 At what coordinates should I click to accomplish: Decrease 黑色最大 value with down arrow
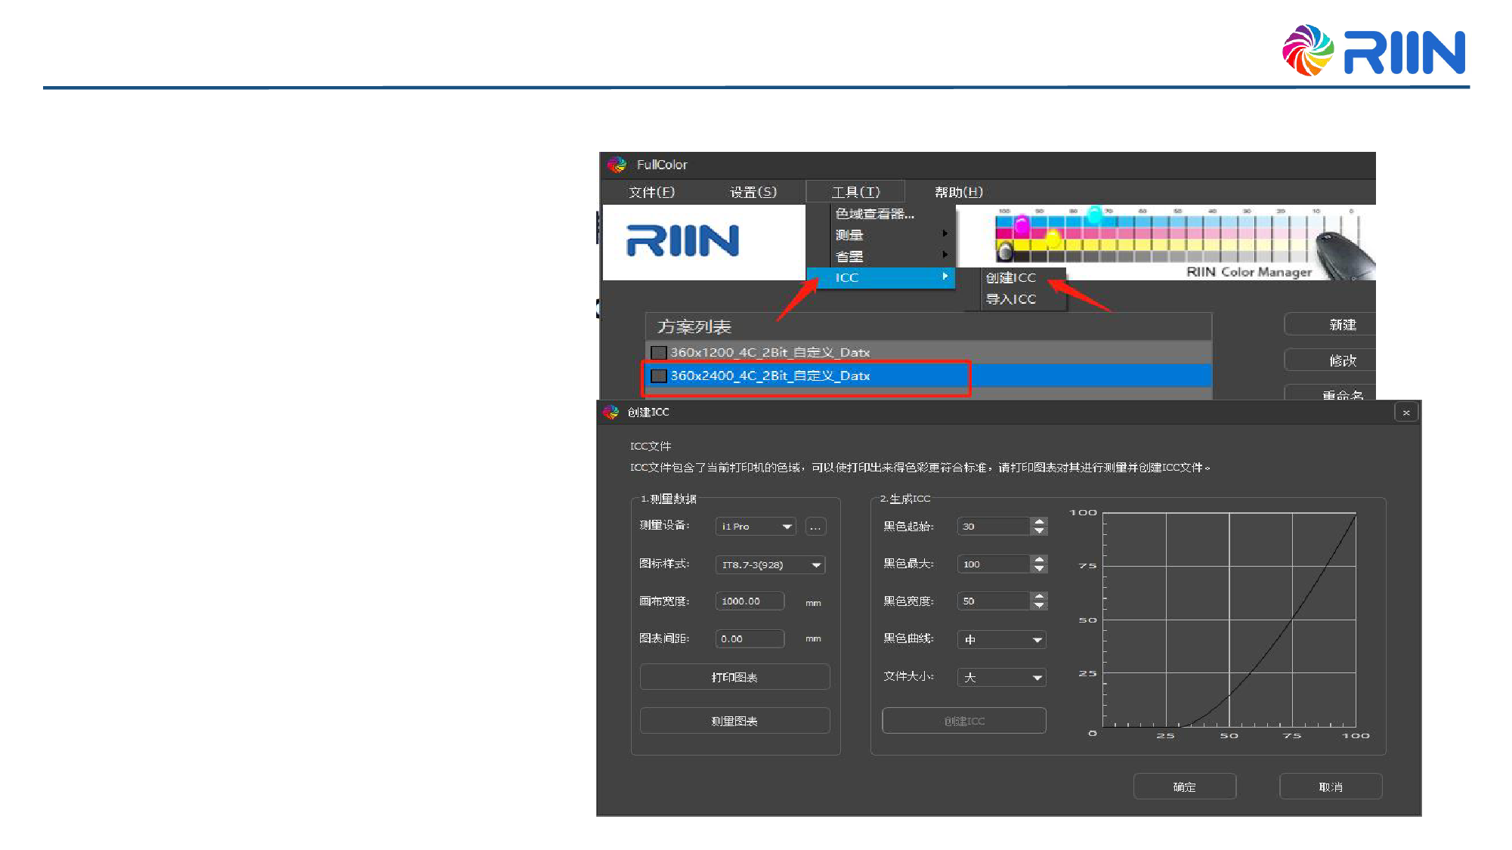click(1040, 569)
